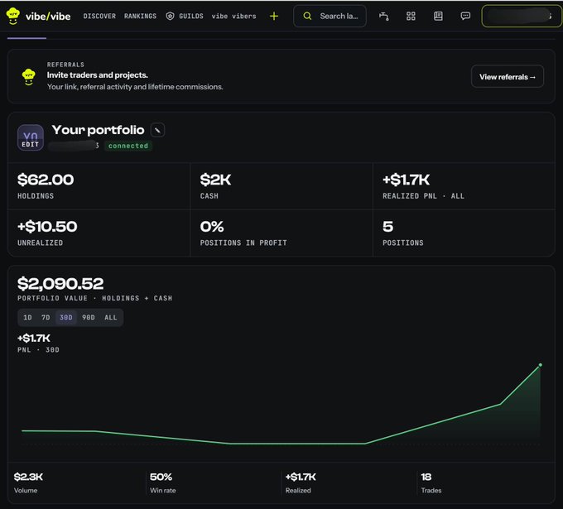Click the vibe/vibe smiley logo icon
The height and width of the screenshot is (509, 563).
tap(13, 17)
